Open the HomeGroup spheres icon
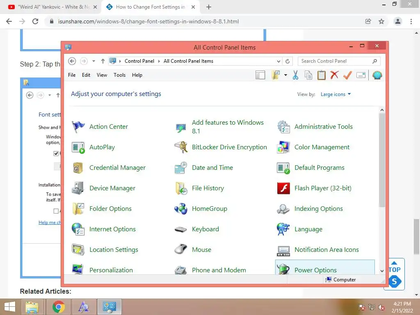This screenshot has height=315, width=420. click(x=181, y=209)
